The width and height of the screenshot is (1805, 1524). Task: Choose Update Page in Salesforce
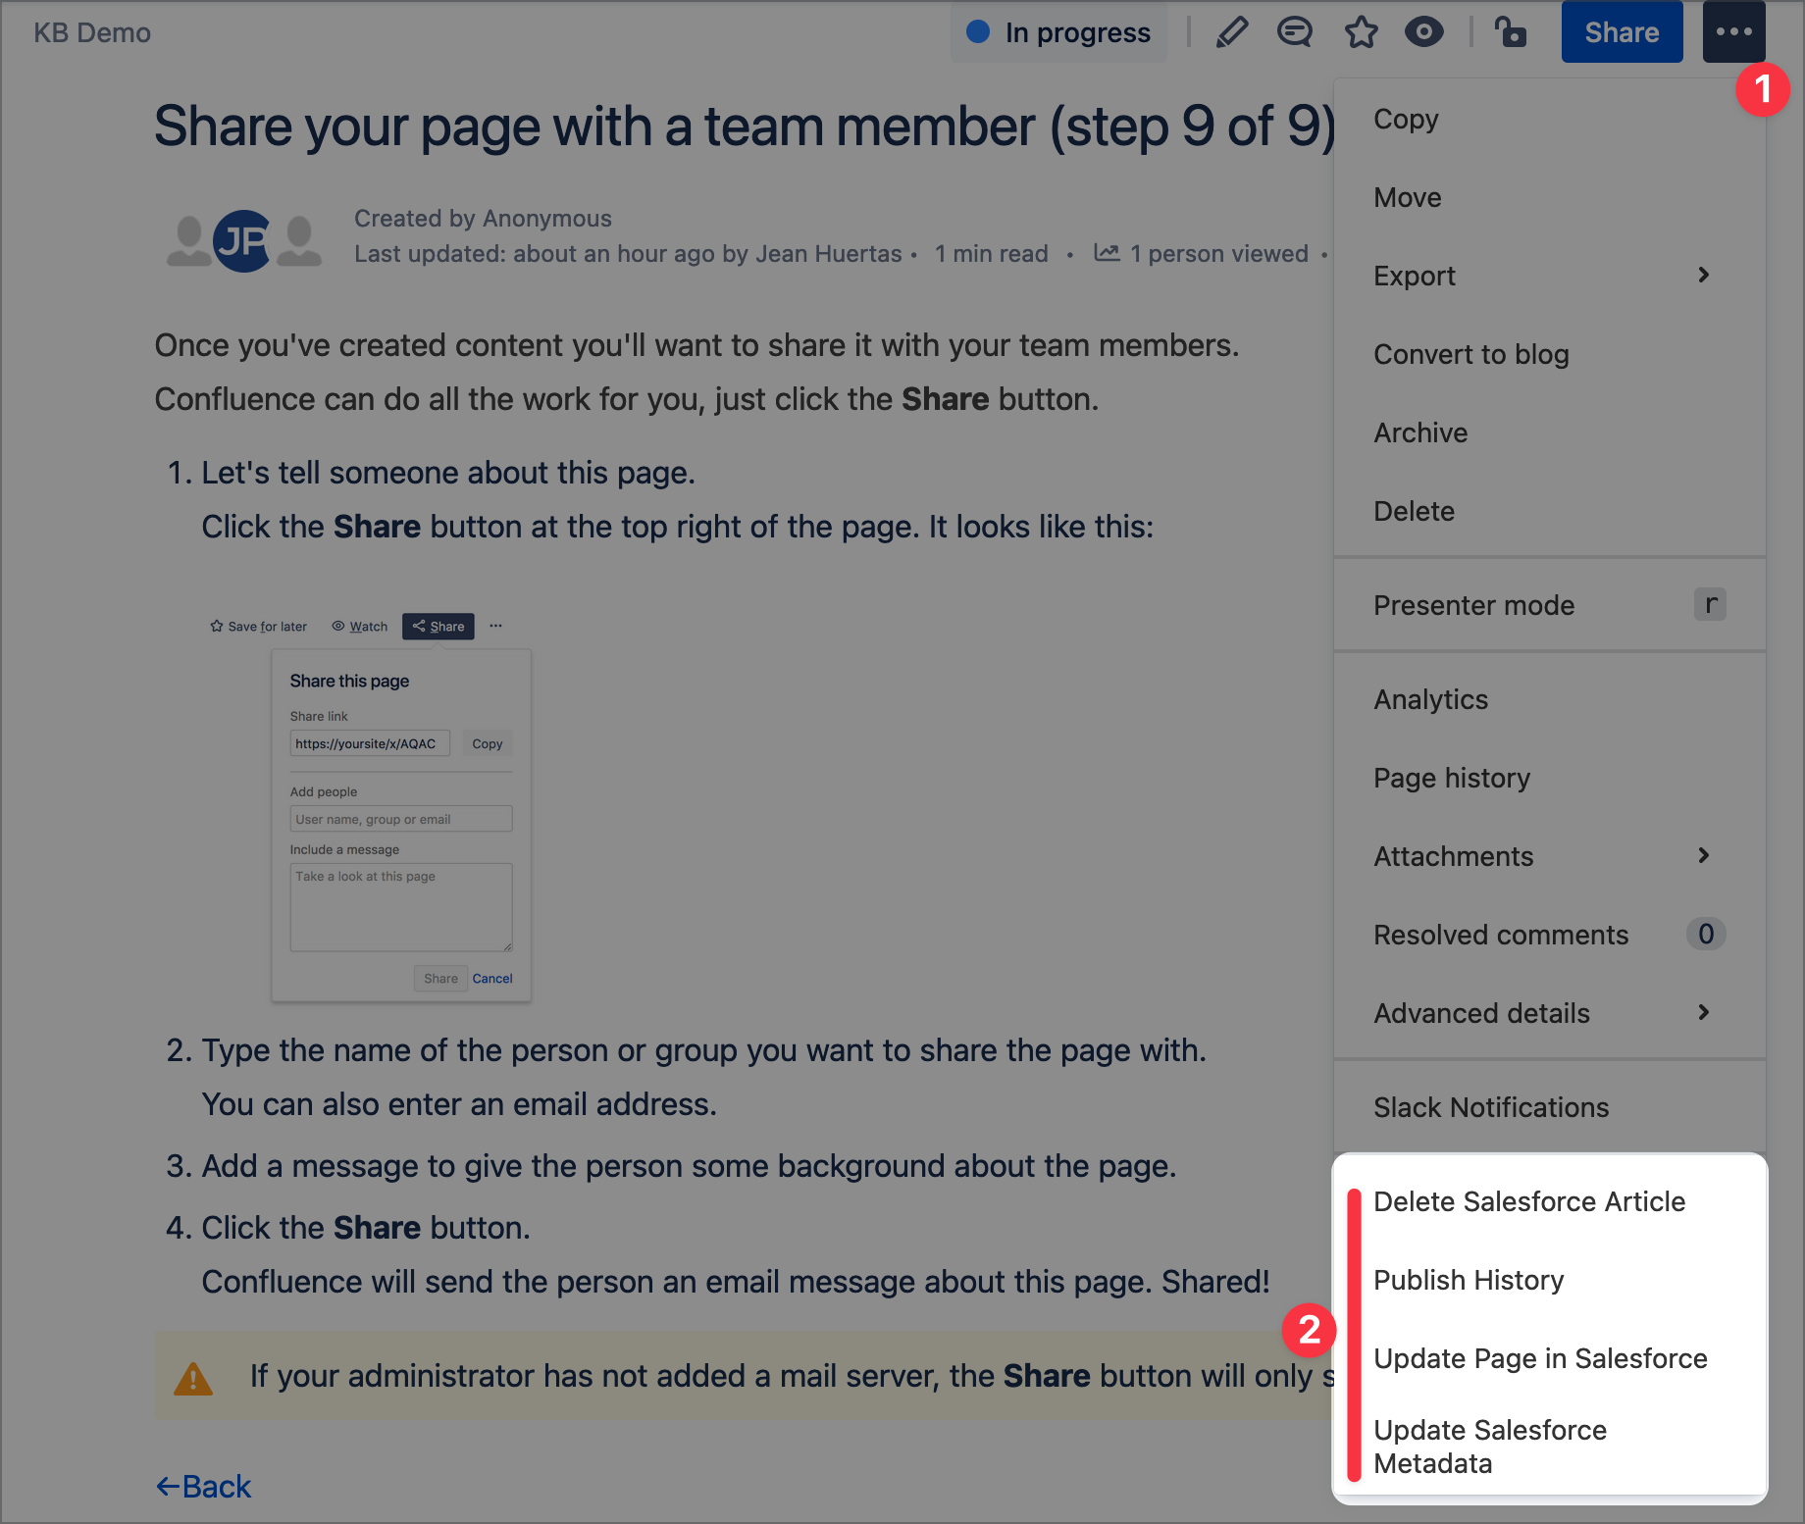(x=1540, y=1358)
